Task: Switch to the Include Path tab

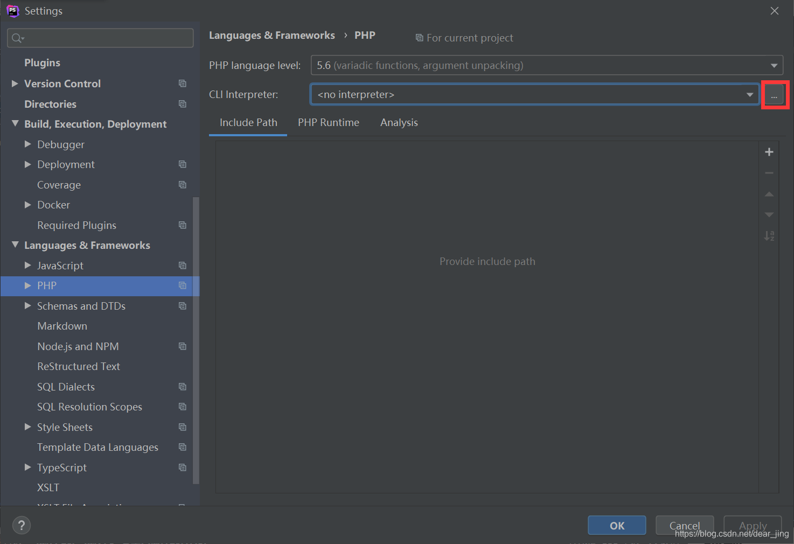Action: click(248, 123)
